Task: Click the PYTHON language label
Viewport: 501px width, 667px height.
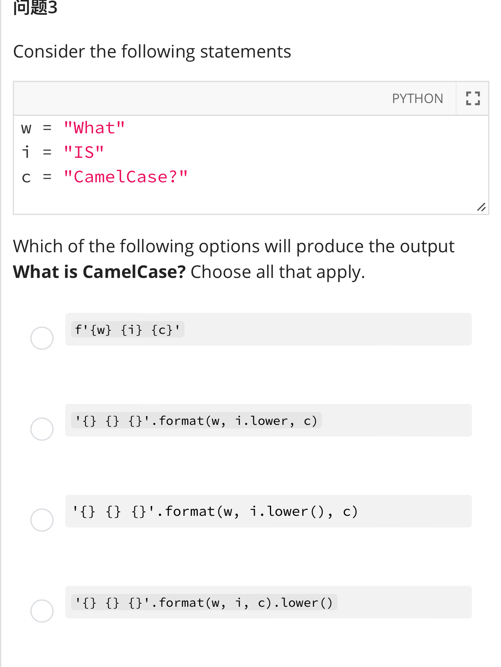Action: (417, 99)
